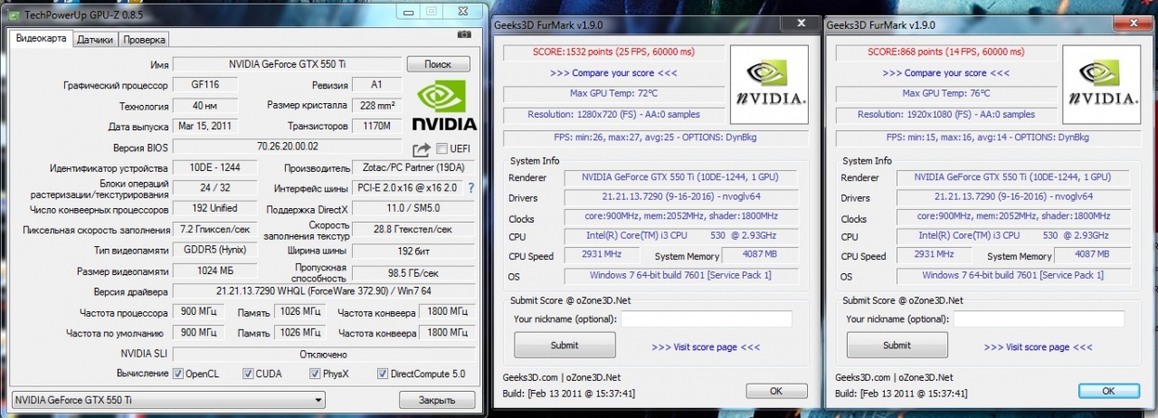1158x418 pixels.
Task: Click the GPU name field NVIDIA GeForce GTX 550 Ti
Action: (x=287, y=64)
